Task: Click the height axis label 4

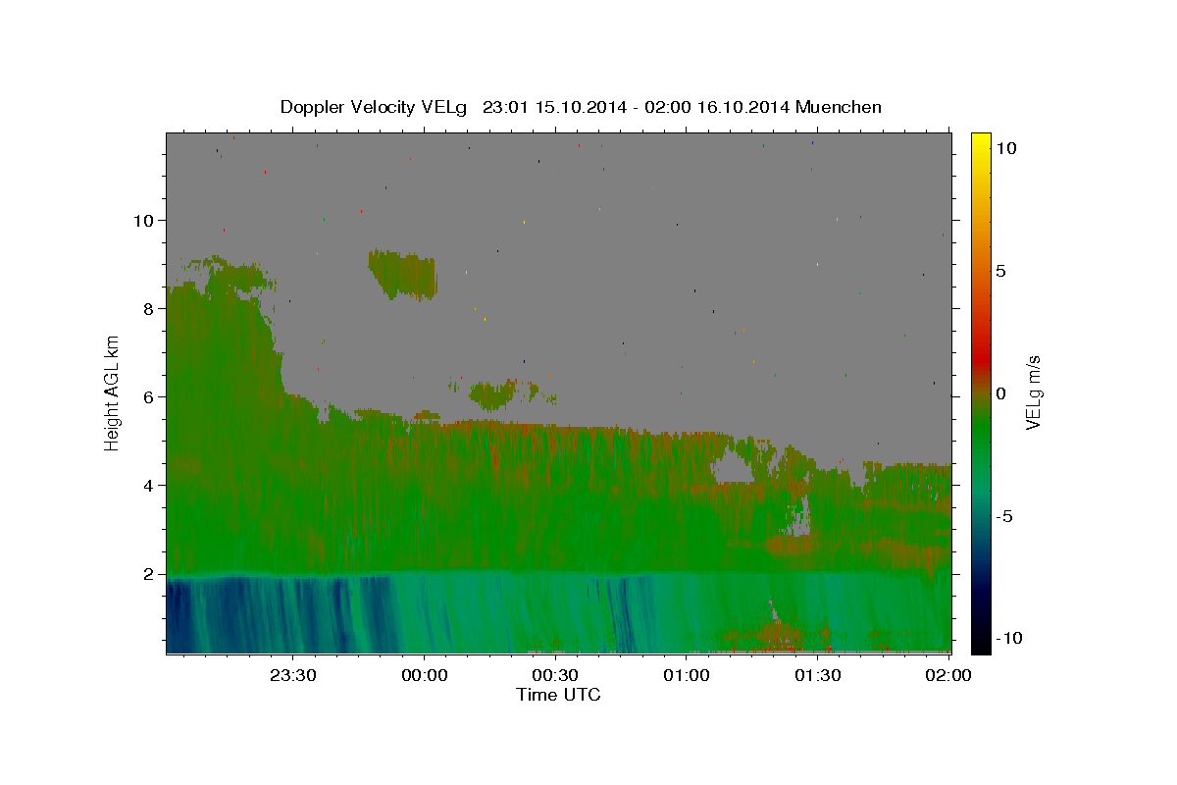Action: (149, 485)
